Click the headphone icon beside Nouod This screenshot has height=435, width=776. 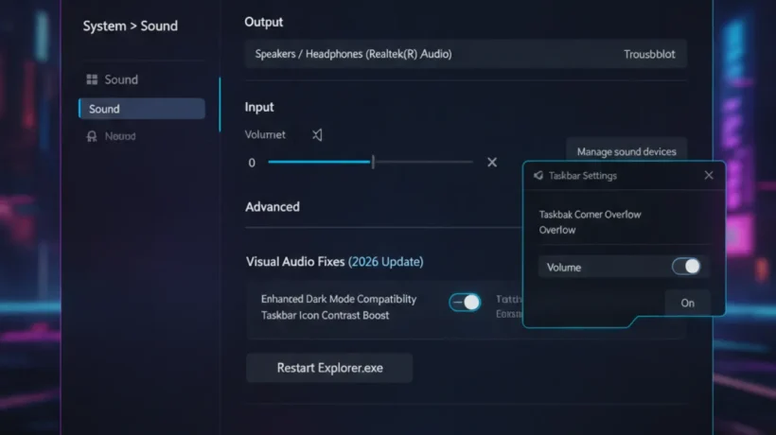click(x=92, y=136)
